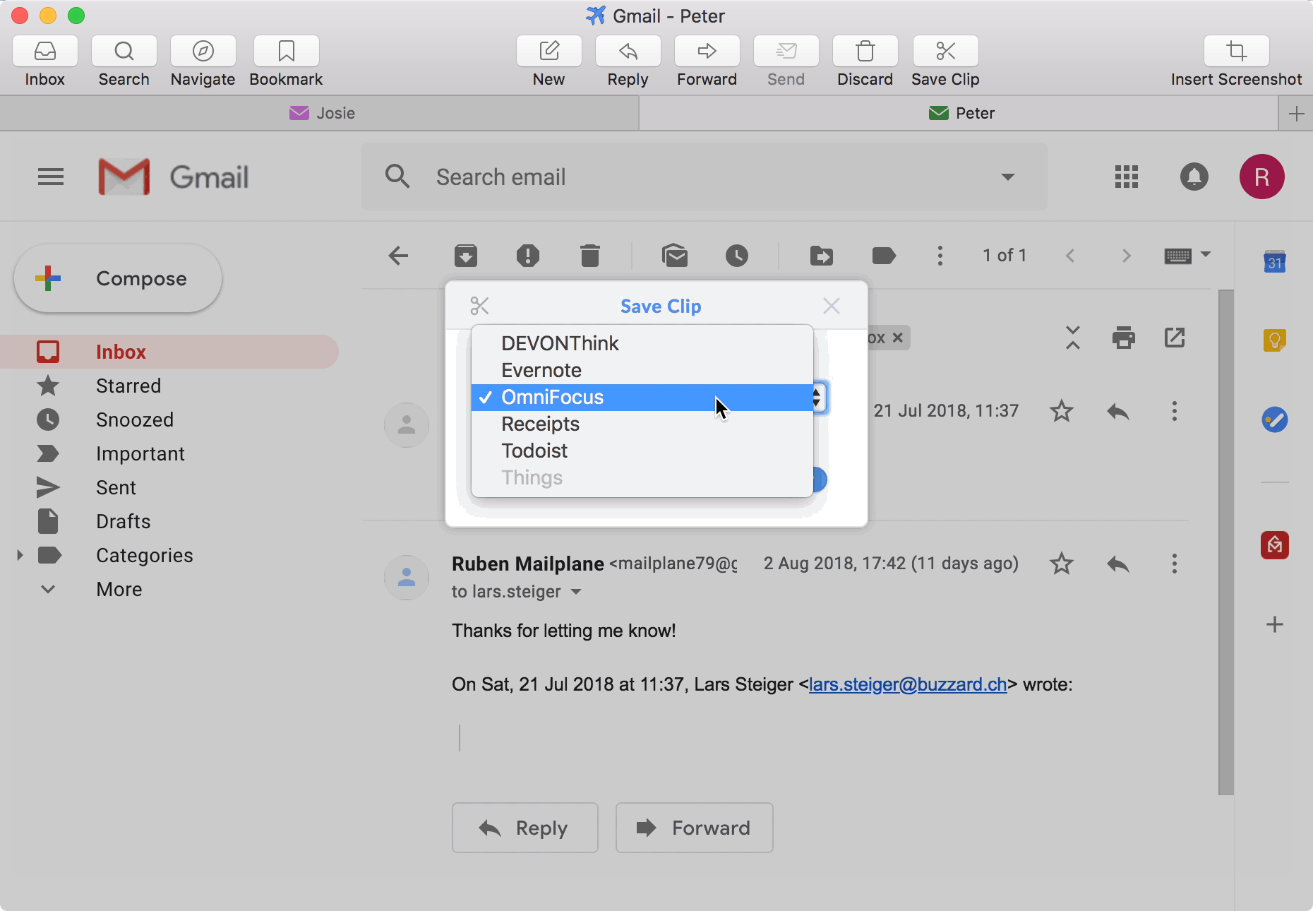Select Todoist in the clip list
This screenshot has width=1313, height=911.
pyautogui.click(x=642, y=451)
